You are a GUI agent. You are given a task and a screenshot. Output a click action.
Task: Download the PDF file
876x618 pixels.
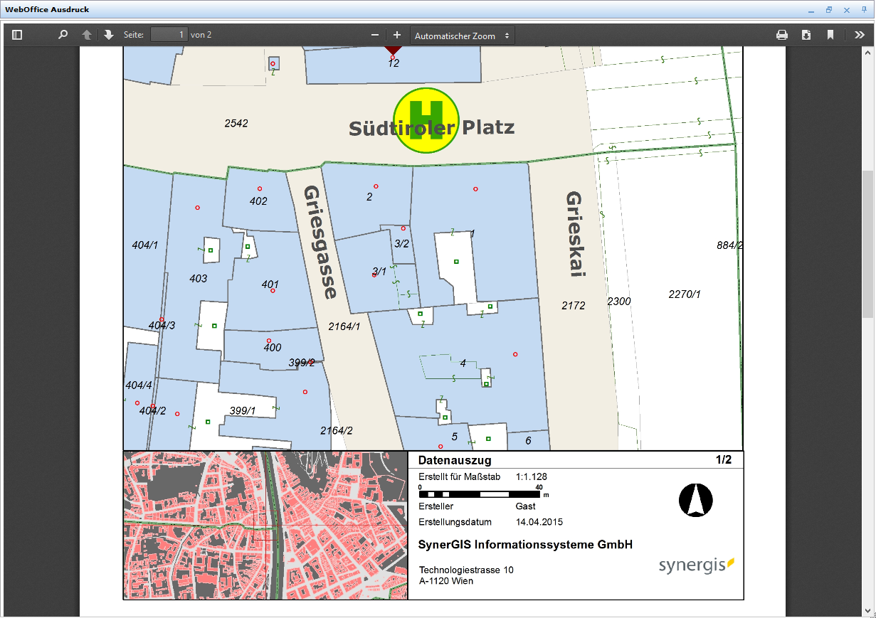806,35
